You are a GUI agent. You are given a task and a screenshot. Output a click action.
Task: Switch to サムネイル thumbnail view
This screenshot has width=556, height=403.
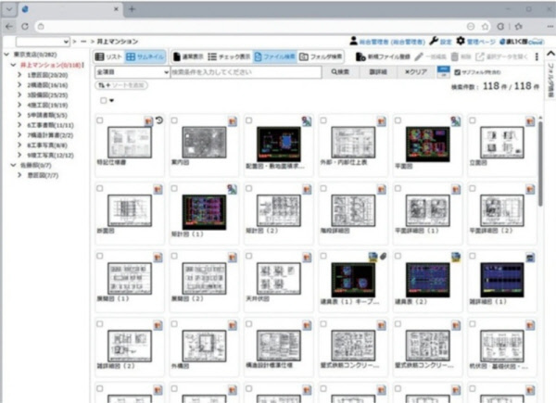click(145, 57)
